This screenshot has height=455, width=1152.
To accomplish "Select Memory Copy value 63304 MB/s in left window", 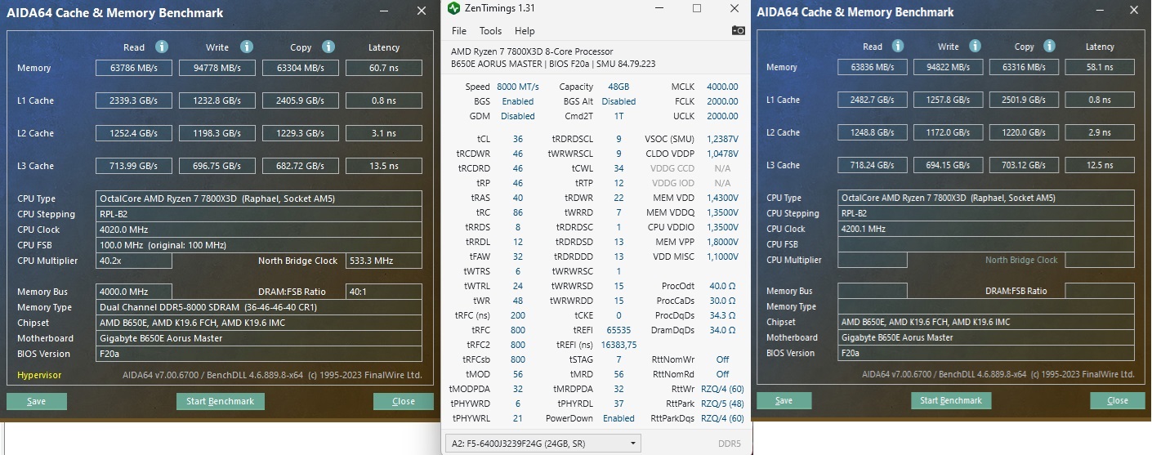I will click(x=300, y=68).
